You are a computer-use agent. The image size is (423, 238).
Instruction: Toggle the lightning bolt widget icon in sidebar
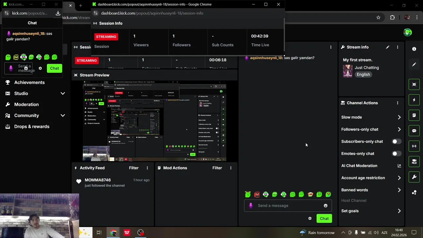[x=414, y=100]
